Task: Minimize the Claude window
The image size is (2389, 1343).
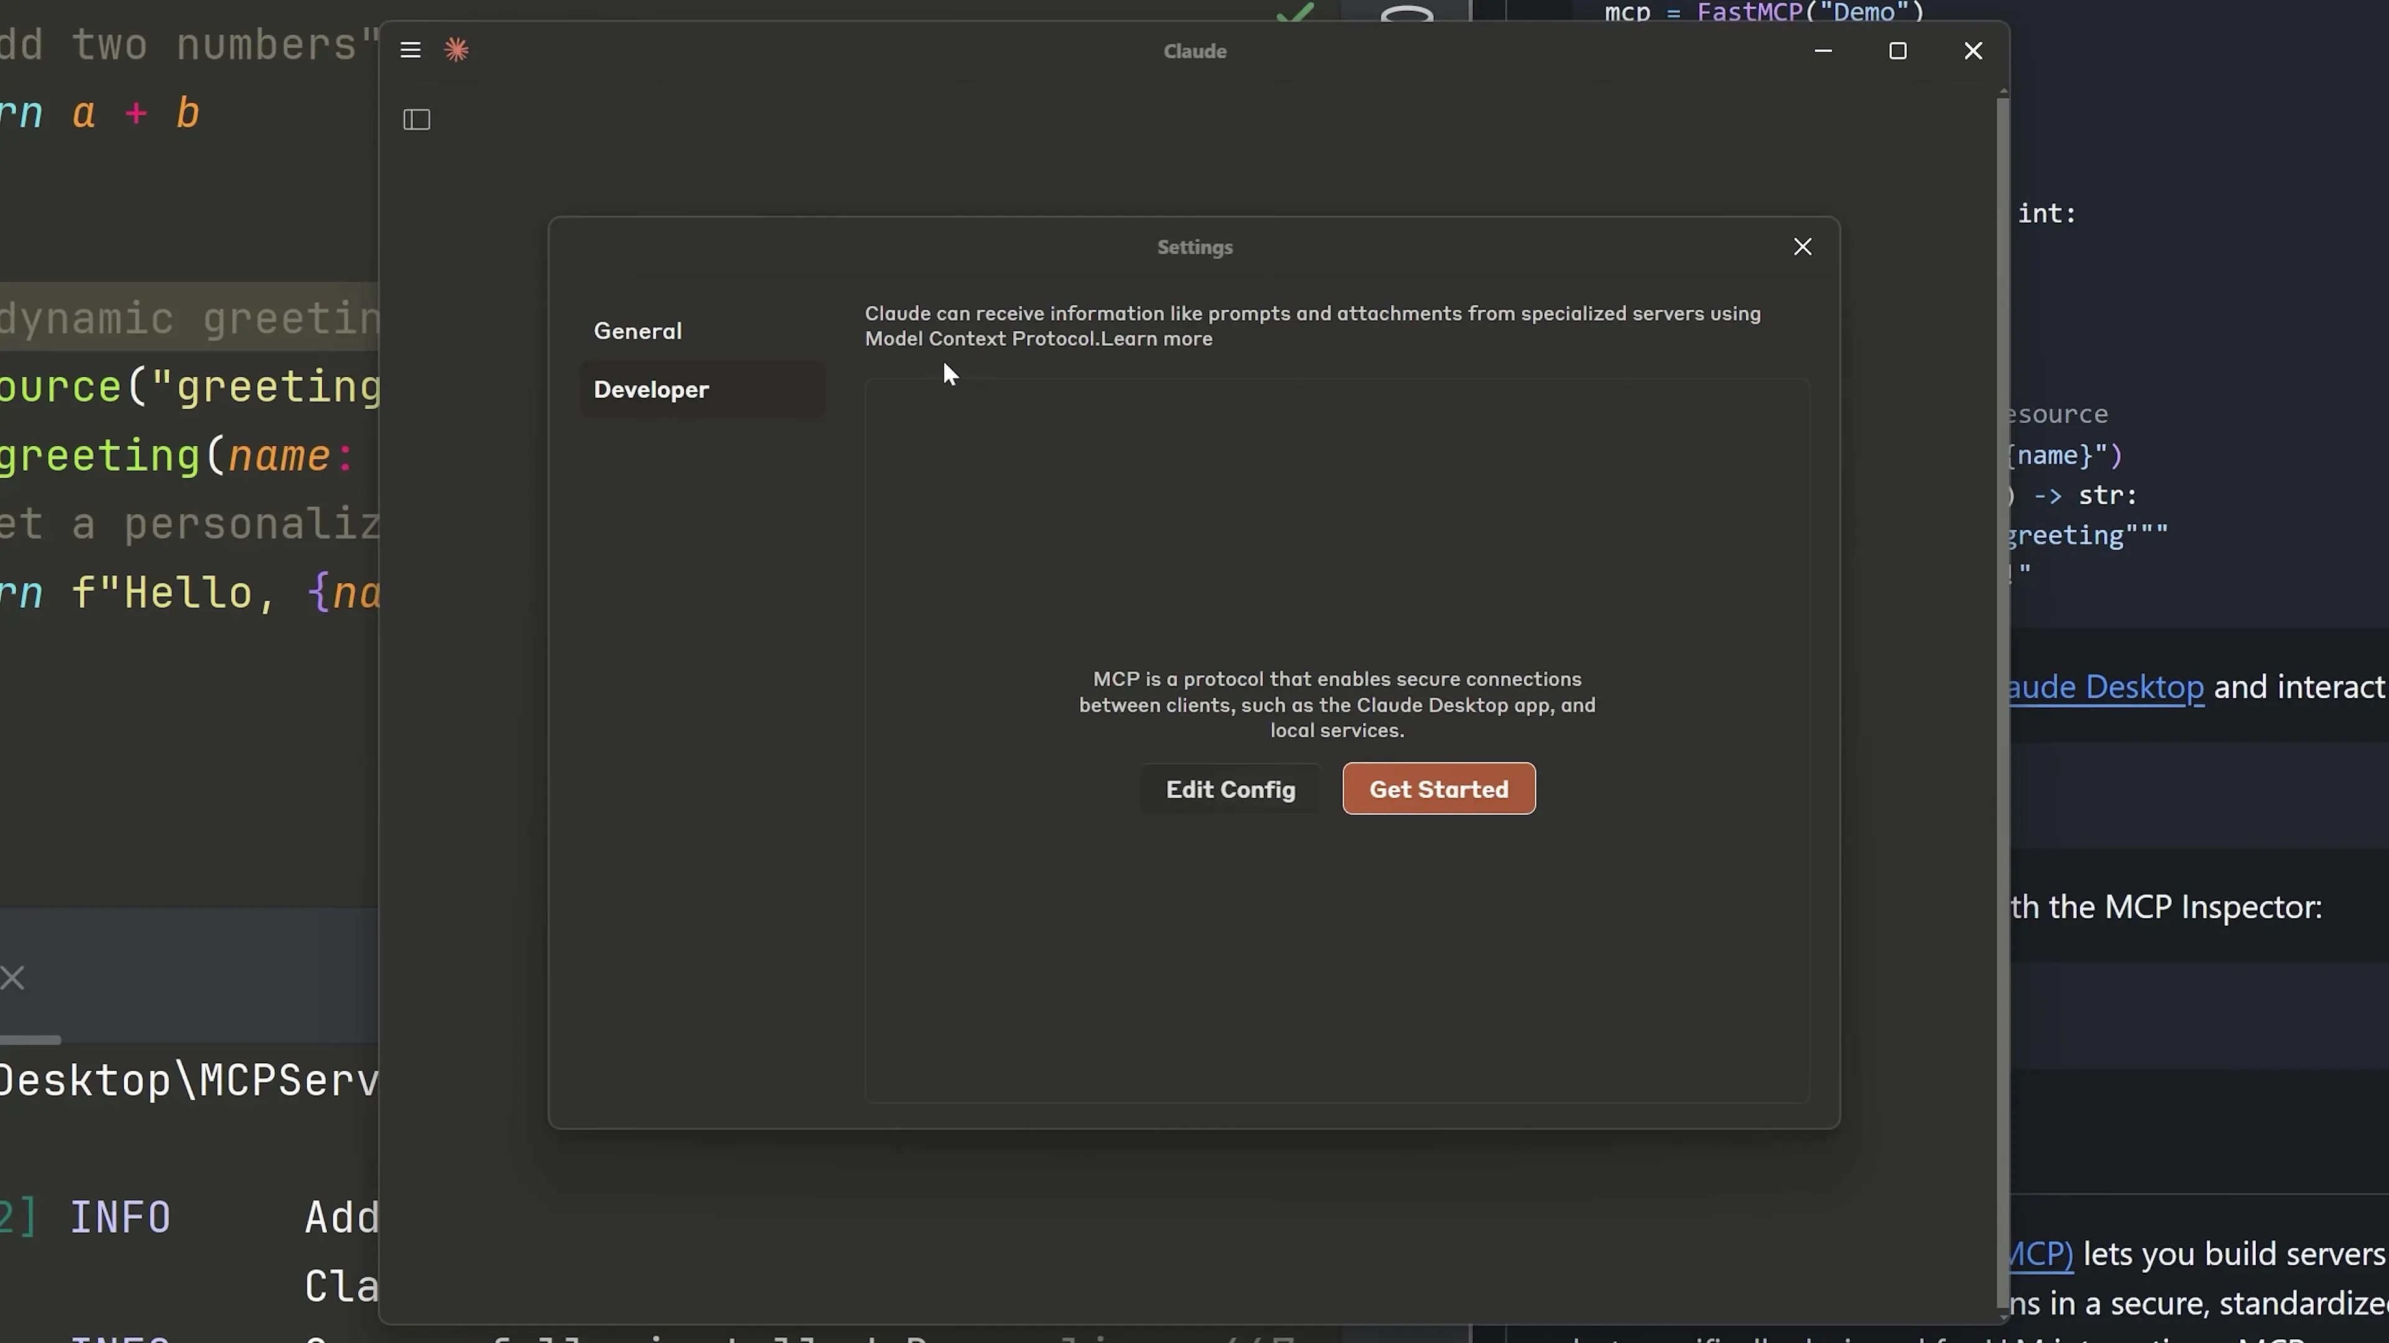Action: pos(1823,50)
